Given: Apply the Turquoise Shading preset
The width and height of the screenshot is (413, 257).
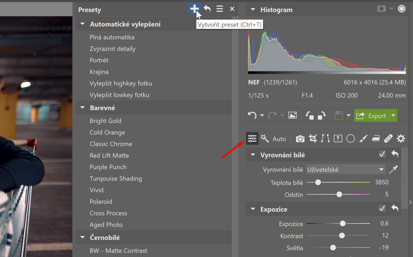Looking at the screenshot, I should pos(116,178).
